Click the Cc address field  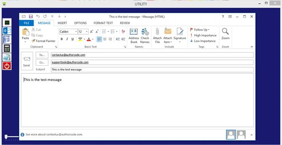click(x=152, y=62)
